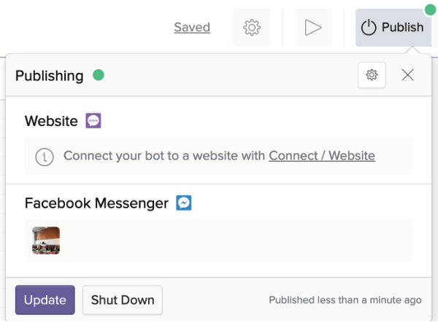
Task: Click the Shut Down button
Action: tap(123, 299)
